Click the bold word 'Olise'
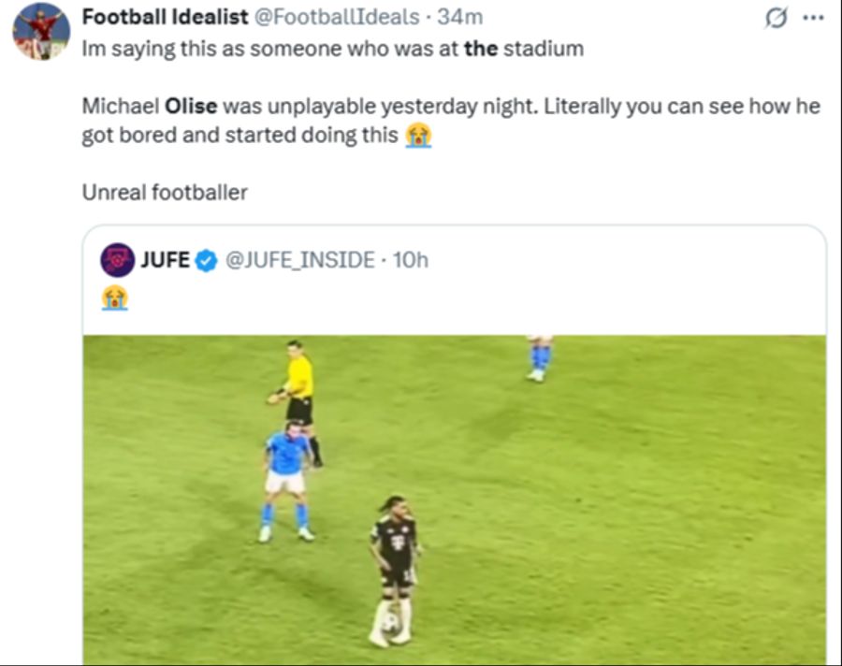842x666 pixels. (191, 106)
